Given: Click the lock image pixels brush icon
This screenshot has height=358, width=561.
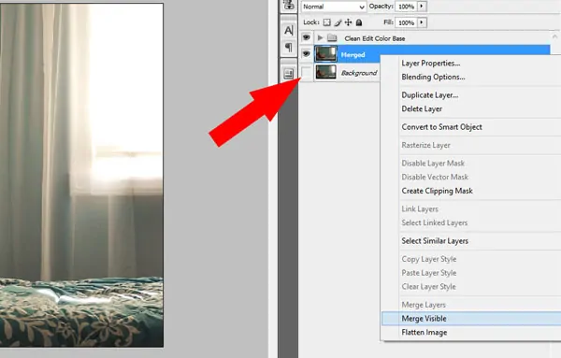Looking at the screenshot, I should [x=338, y=22].
